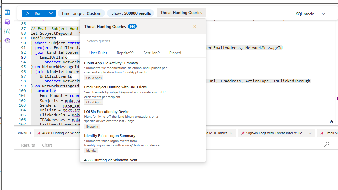
Task: Open Cloud App File Activity Summary query
Action: 111,63
